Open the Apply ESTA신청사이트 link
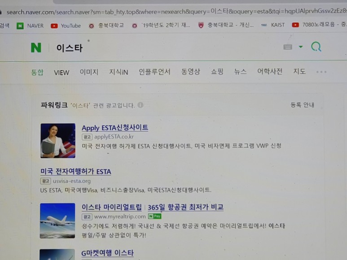This screenshot has height=260, width=347. pos(115,128)
